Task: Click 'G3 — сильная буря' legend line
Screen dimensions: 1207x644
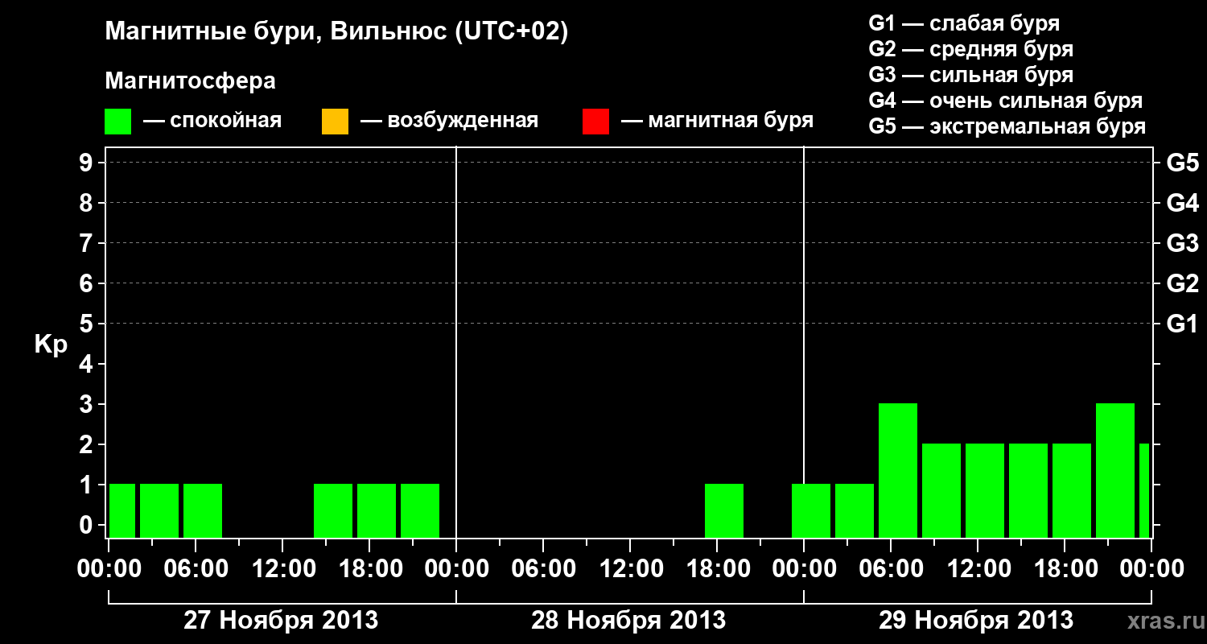Action: 970,75
